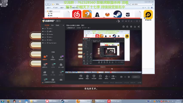Click the greyed start-live button
The height and width of the screenshot is (103, 183).
136,77
